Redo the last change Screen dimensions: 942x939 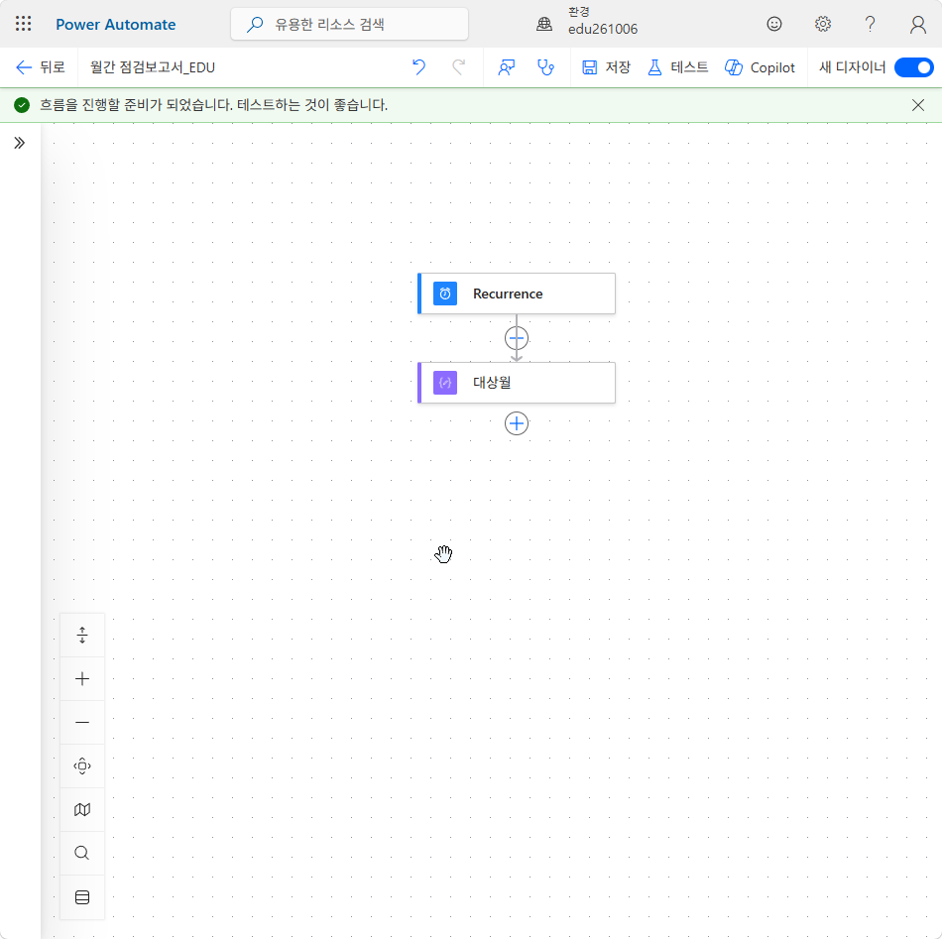coord(458,67)
